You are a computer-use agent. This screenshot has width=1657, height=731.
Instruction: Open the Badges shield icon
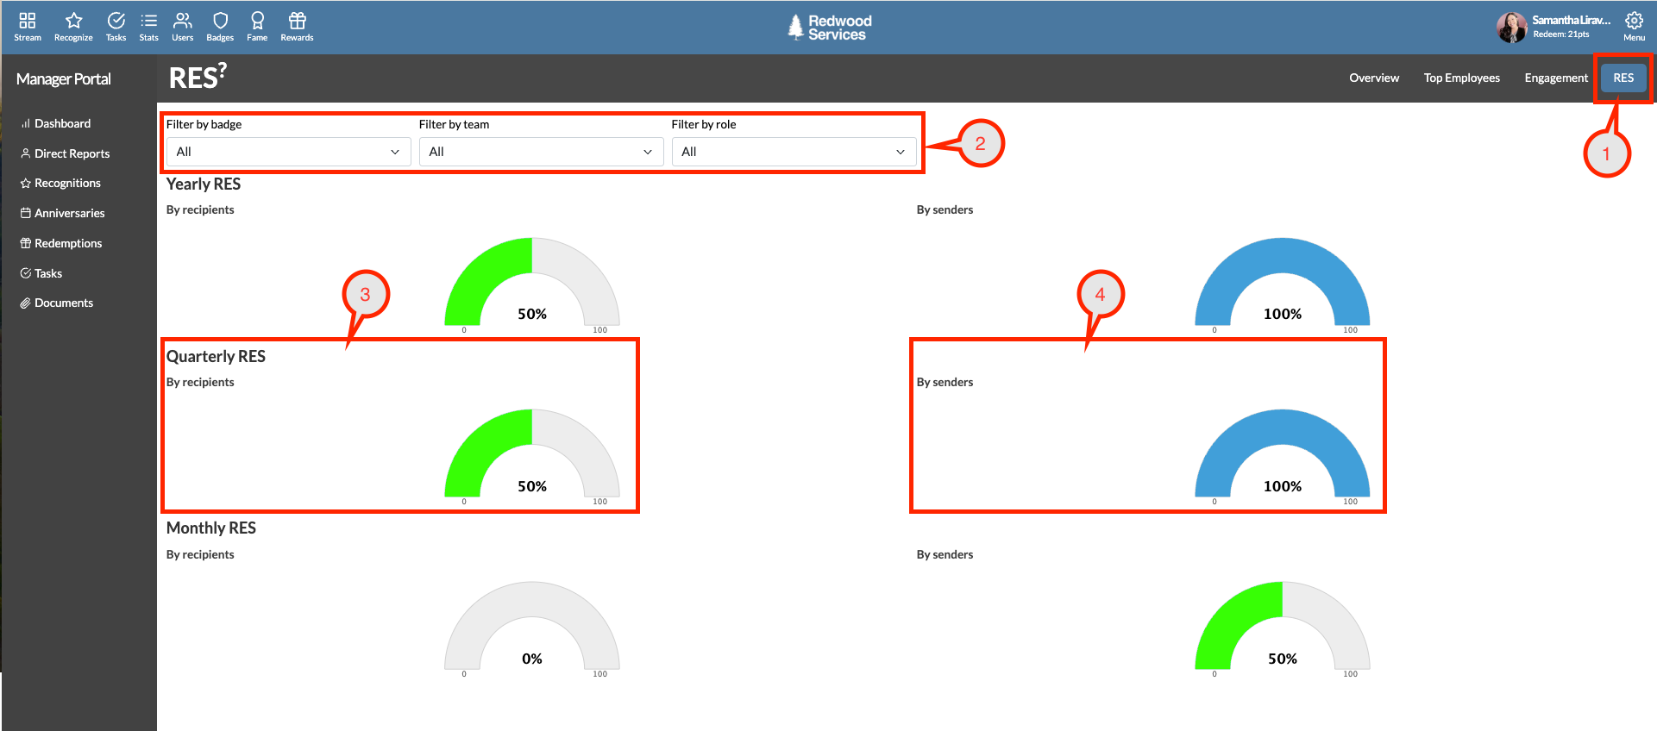pos(220,27)
